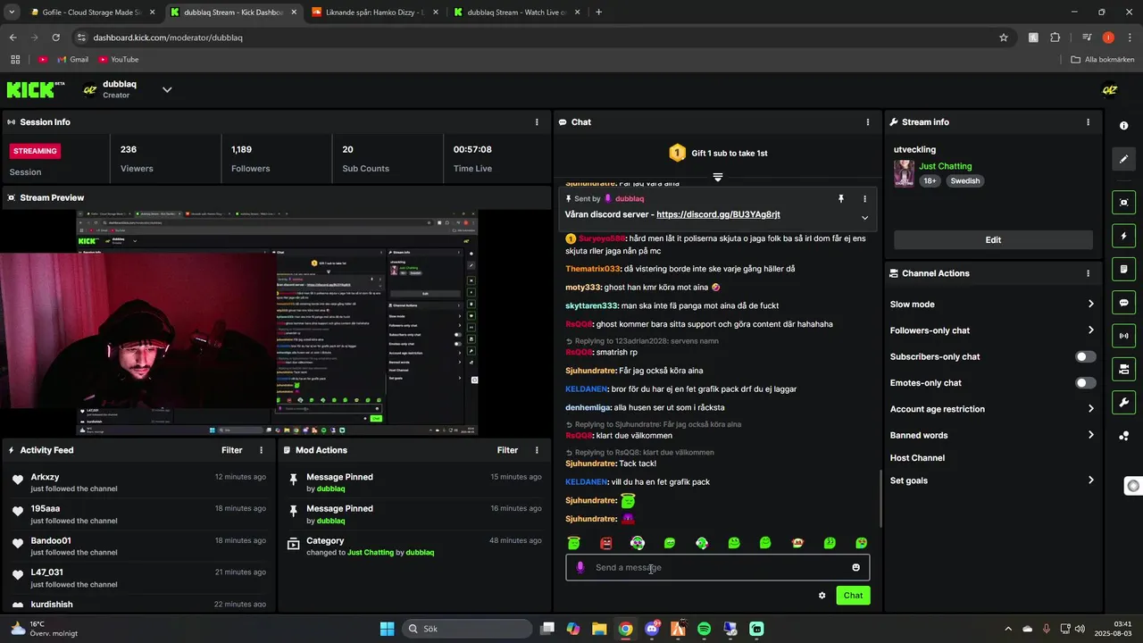Open the discord.gg invite link
This screenshot has width=1143, height=643.
click(718, 214)
